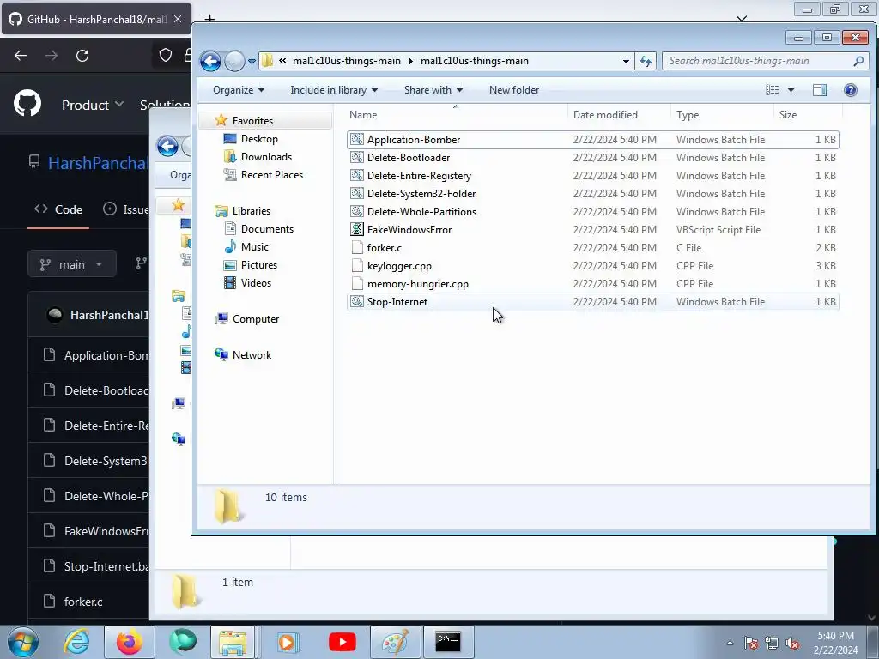Viewport: 879px width, 659px height.
Task: Close the GitHub browser tab
Action: pyautogui.click(x=178, y=19)
